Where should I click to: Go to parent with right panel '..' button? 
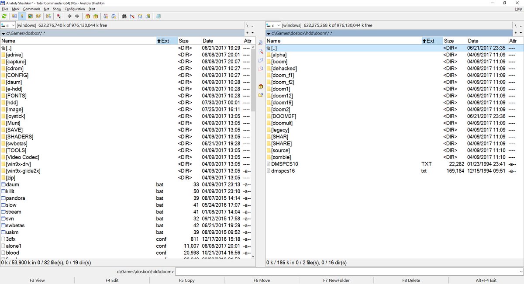521,25
